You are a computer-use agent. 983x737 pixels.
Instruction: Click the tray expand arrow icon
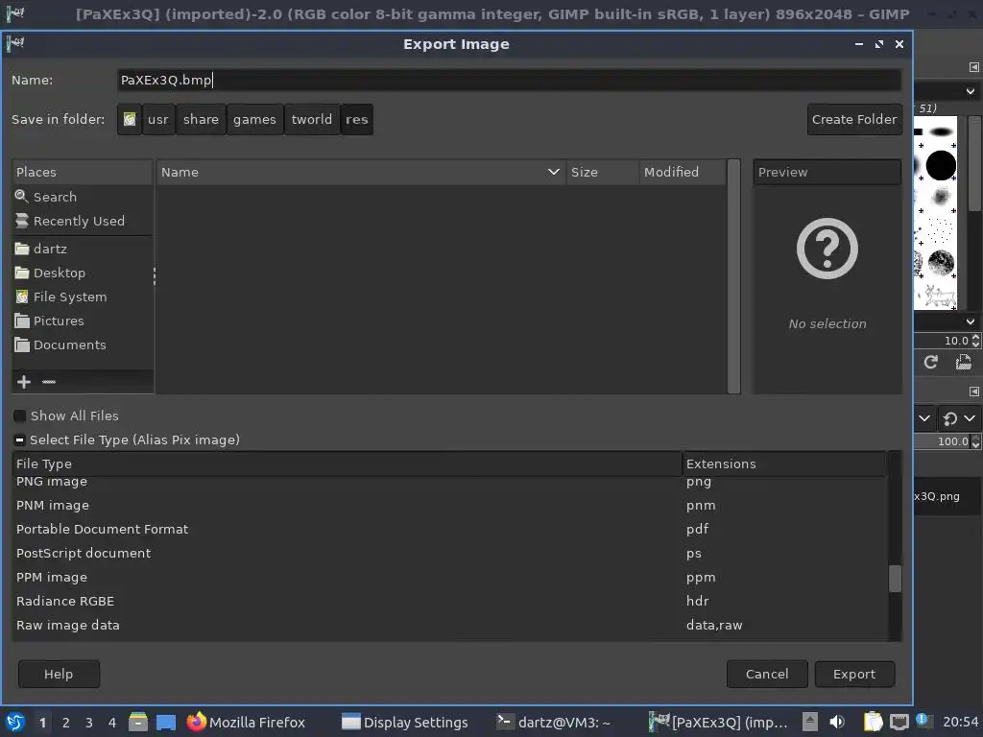pos(810,722)
